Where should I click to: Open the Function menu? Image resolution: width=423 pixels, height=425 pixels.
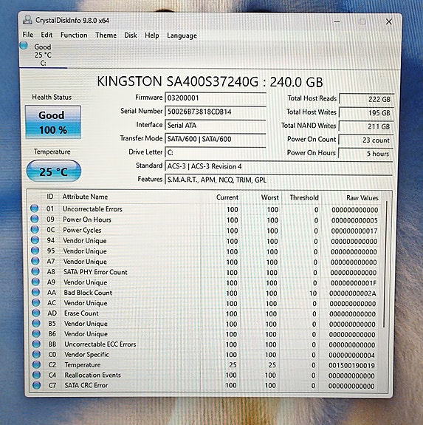74,35
